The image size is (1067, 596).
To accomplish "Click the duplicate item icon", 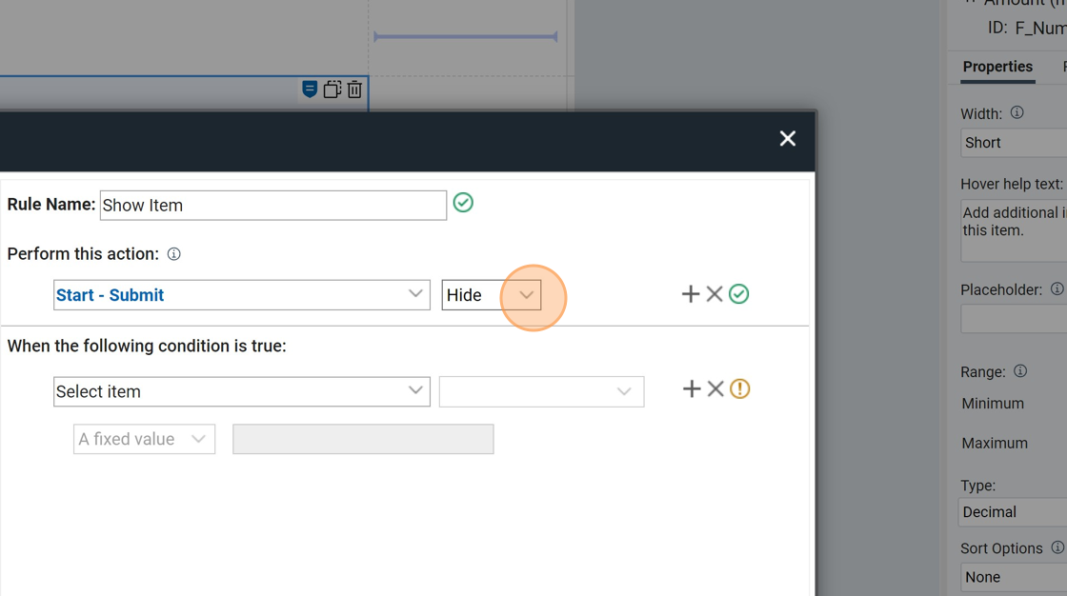I will click(332, 89).
